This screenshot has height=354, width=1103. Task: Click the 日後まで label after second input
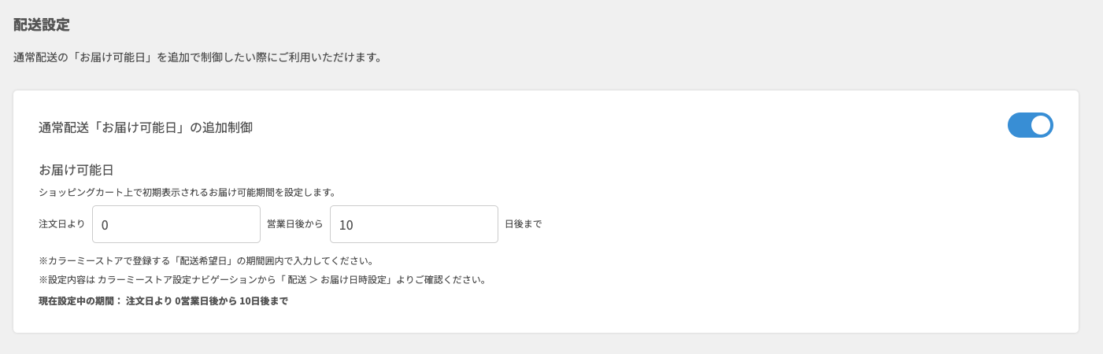pyautogui.click(x=523, y=224)
